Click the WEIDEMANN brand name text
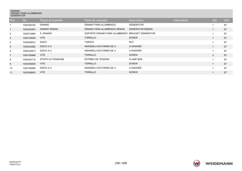Screen dimensions: 242x171 219,164
